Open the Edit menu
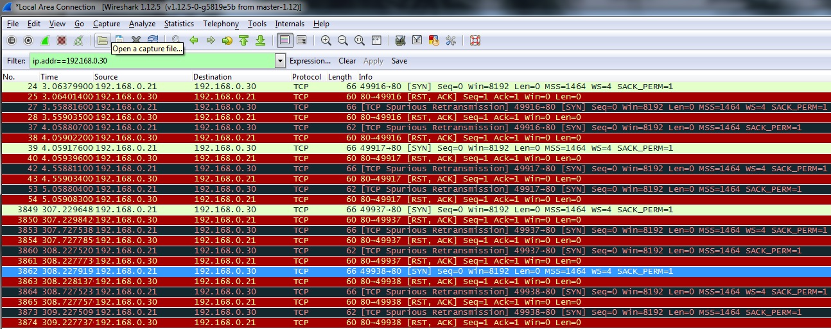 pyautogui.click(x=34, y=24)
